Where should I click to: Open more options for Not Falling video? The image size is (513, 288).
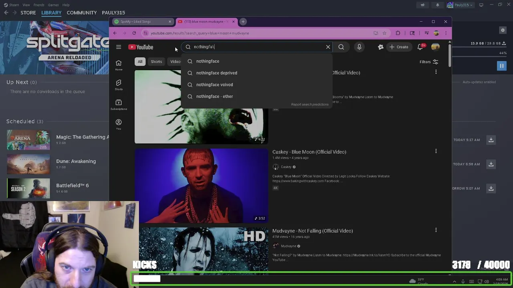[x=436, y=230]
